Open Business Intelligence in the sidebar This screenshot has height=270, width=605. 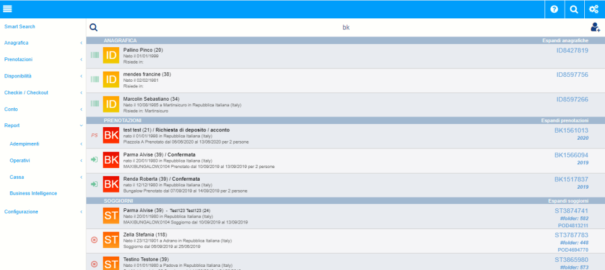(x=33, y=193)
